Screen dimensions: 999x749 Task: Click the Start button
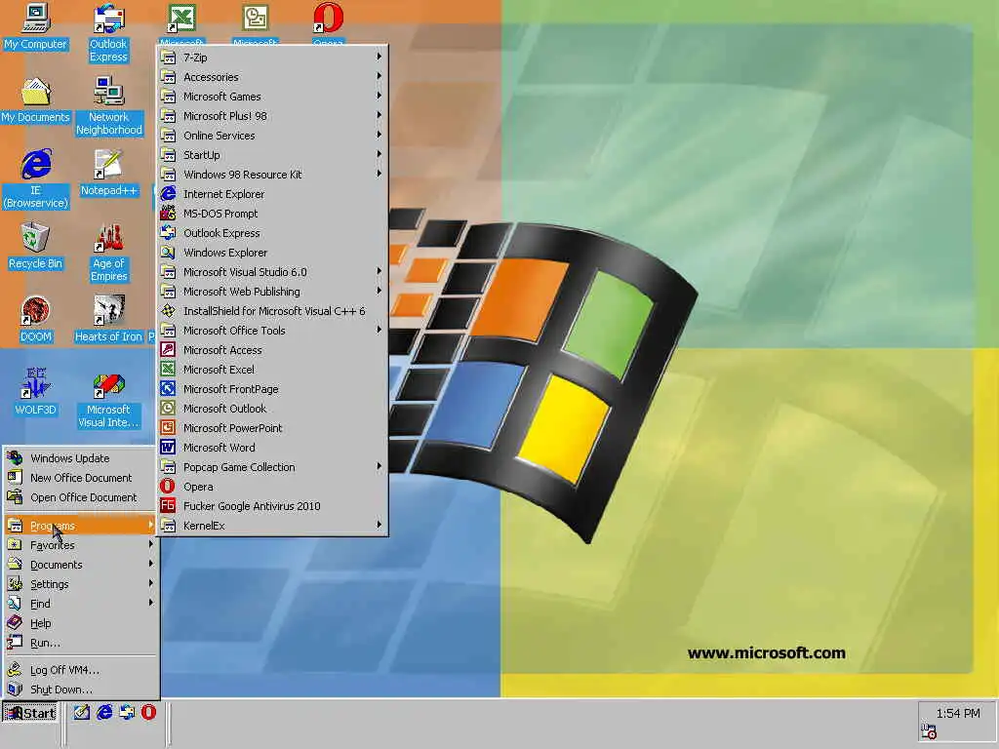[30, 713]
